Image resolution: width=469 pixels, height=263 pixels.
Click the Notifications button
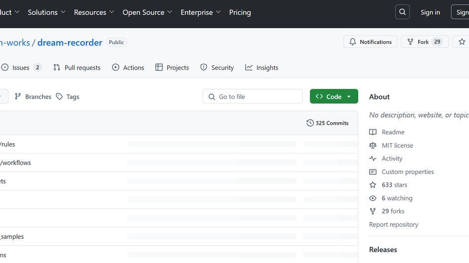tap(370, 42)
